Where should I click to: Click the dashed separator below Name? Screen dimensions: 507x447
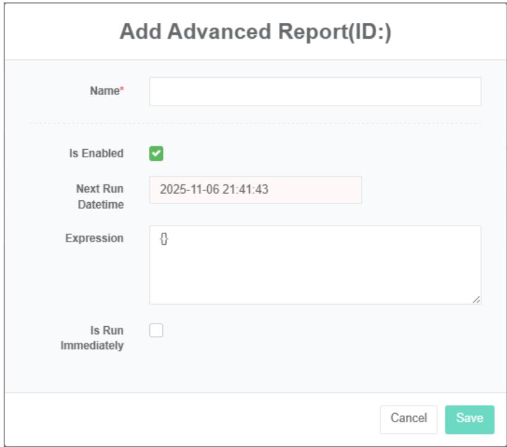click(255, 123)
